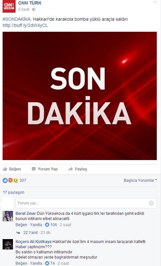Share the post using Paylaş arrow
161x266 pixels.
click(78, 169)
